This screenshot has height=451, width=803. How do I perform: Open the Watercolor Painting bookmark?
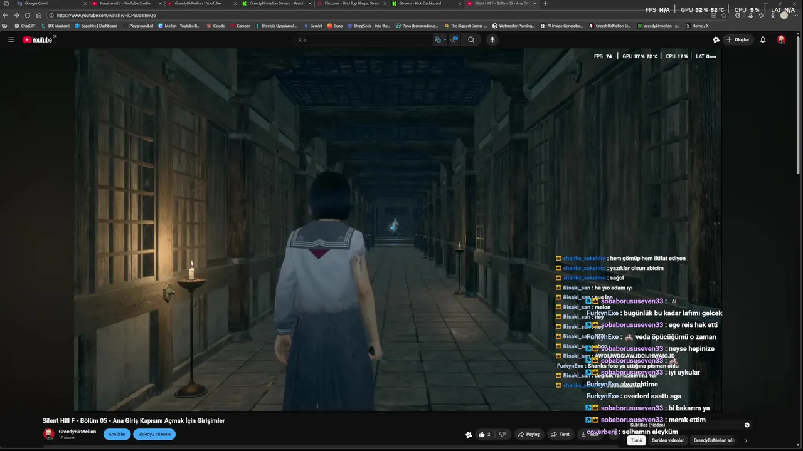(x=514, y=26)
